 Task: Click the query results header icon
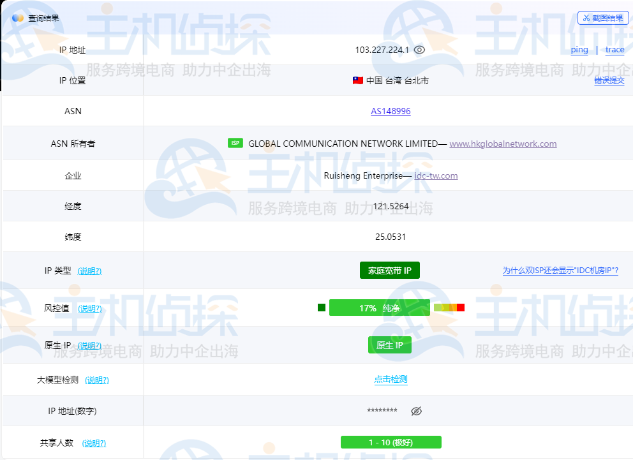(x=18, y=18)
